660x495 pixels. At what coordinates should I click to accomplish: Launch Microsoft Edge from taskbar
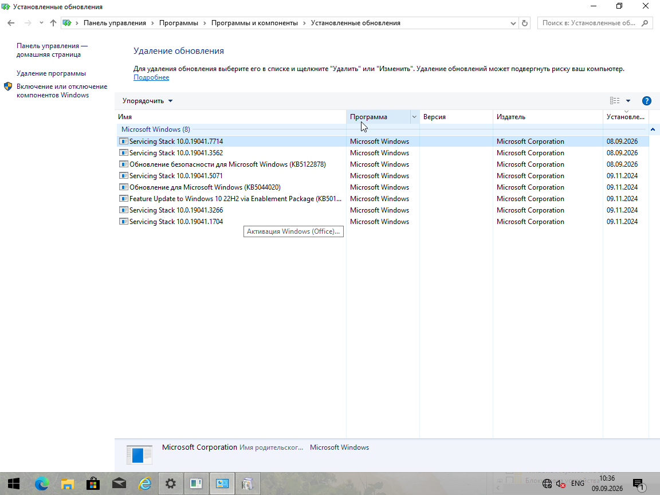41,484
